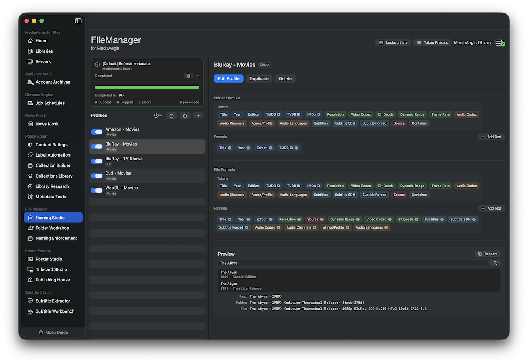528x364 pixels.
Task: Toggle the BluRay - Movies profile switch
Action: 97,146
